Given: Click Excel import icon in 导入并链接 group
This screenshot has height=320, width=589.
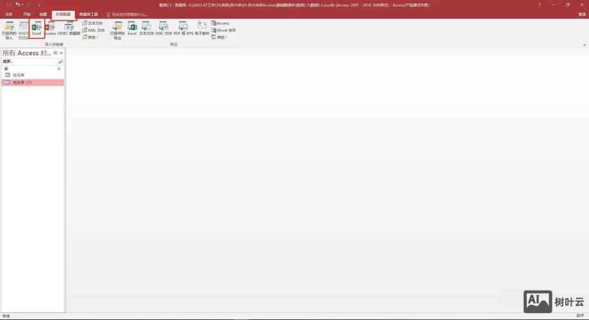Looking at the screenshot, I should [x=36, y=28].
